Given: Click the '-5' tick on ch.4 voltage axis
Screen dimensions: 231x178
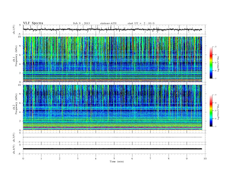Looking at the screenshot, I should tap(20, 154).
